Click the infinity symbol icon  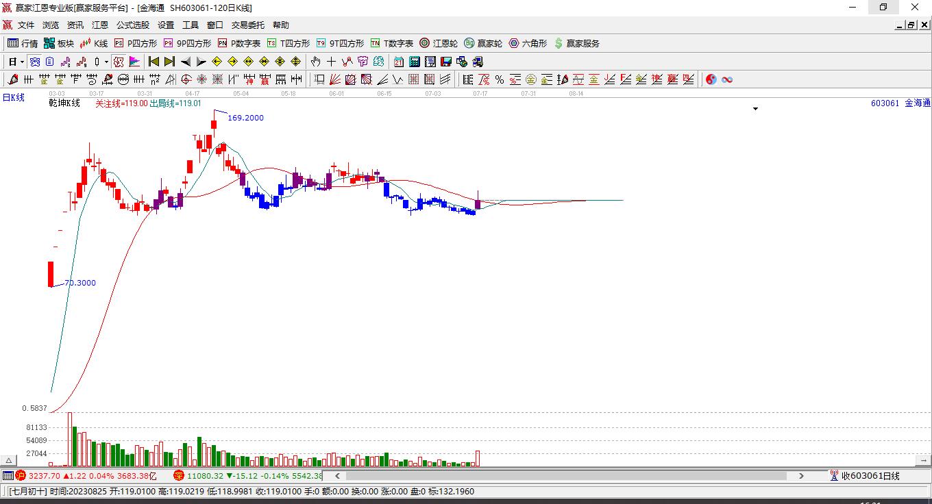[727, 79]
